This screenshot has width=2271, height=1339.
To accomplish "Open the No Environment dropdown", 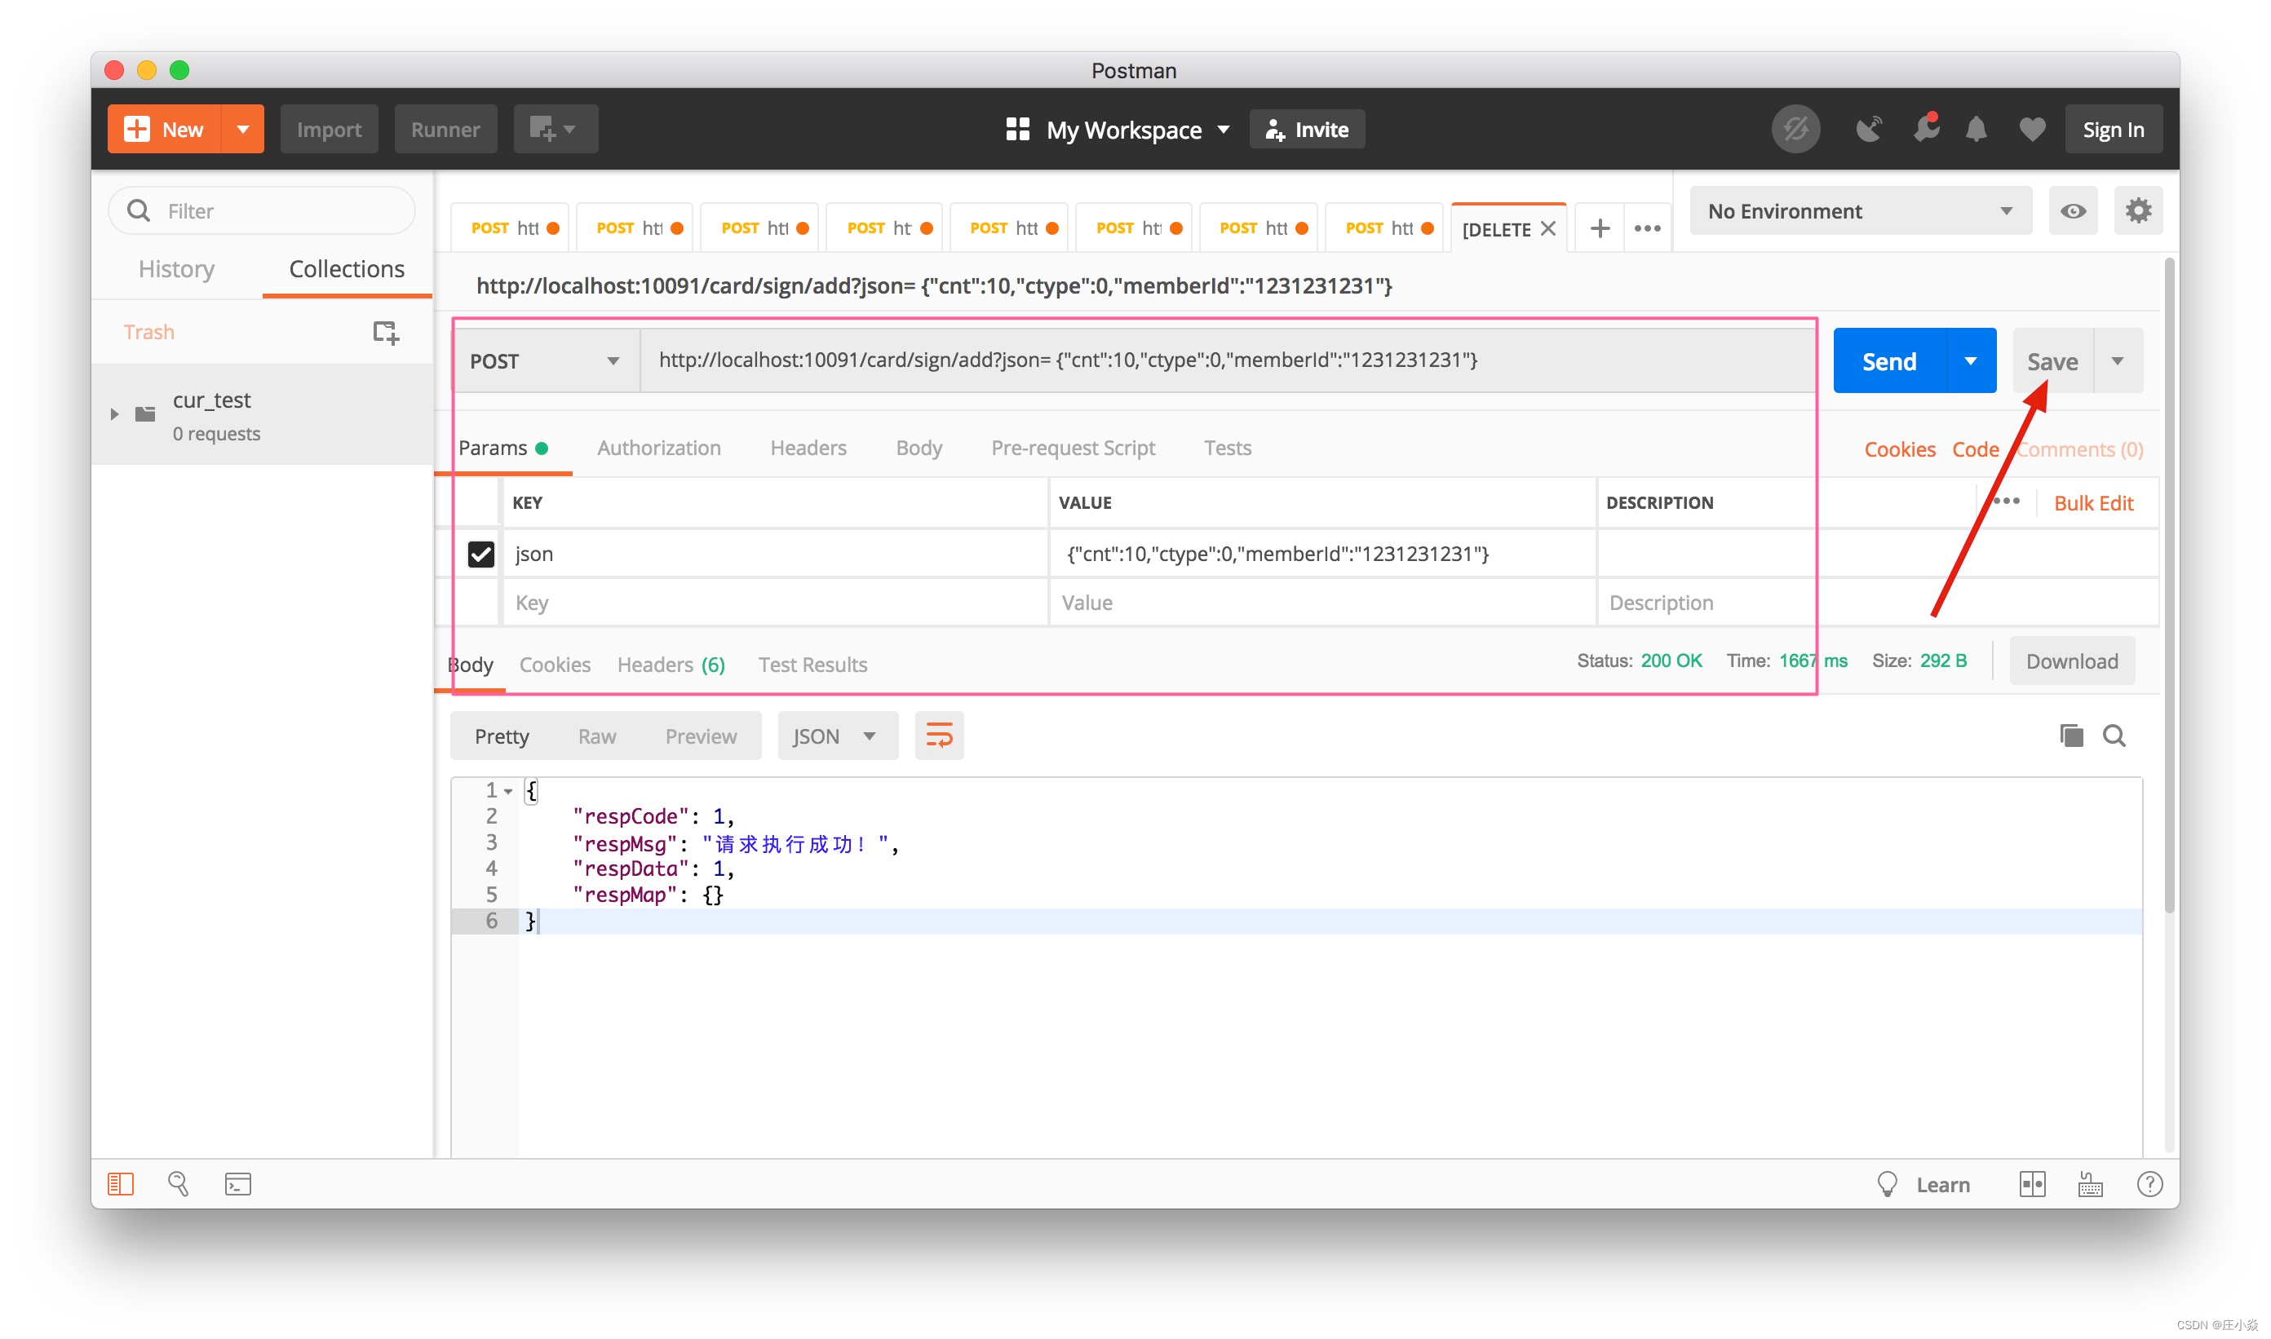I will tap(1859, 211).
